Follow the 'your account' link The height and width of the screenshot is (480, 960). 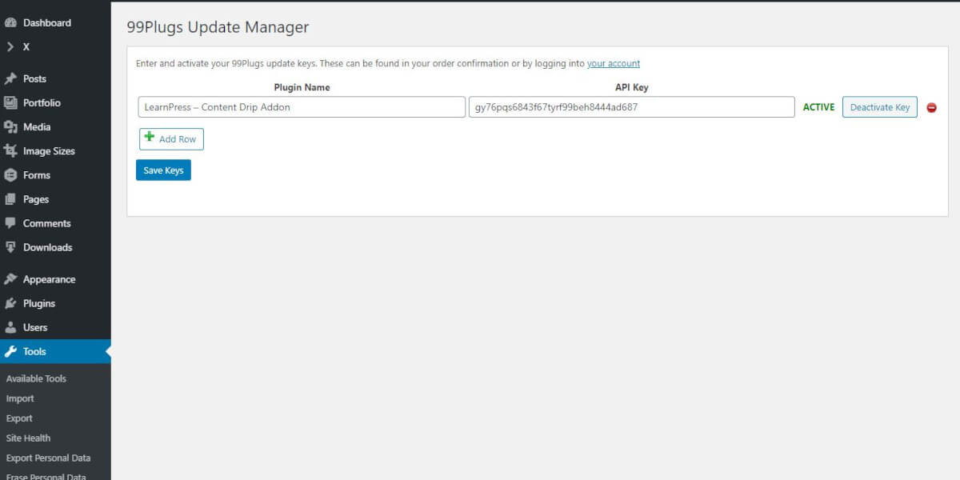(614, 63)
